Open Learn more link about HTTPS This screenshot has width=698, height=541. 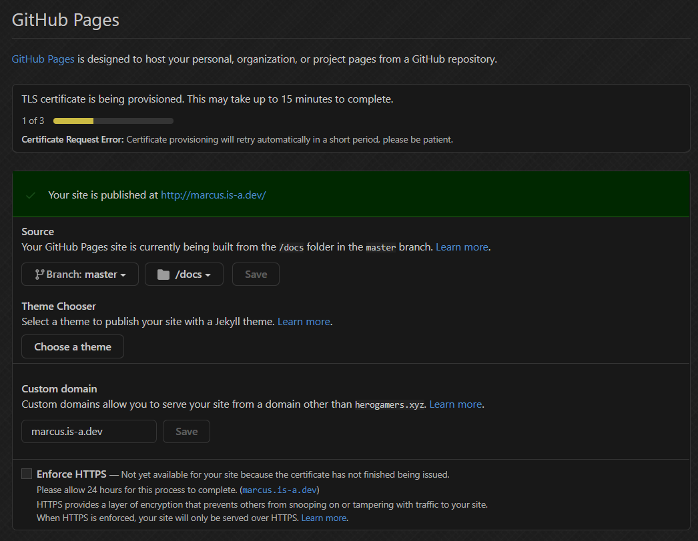point(324,518)
